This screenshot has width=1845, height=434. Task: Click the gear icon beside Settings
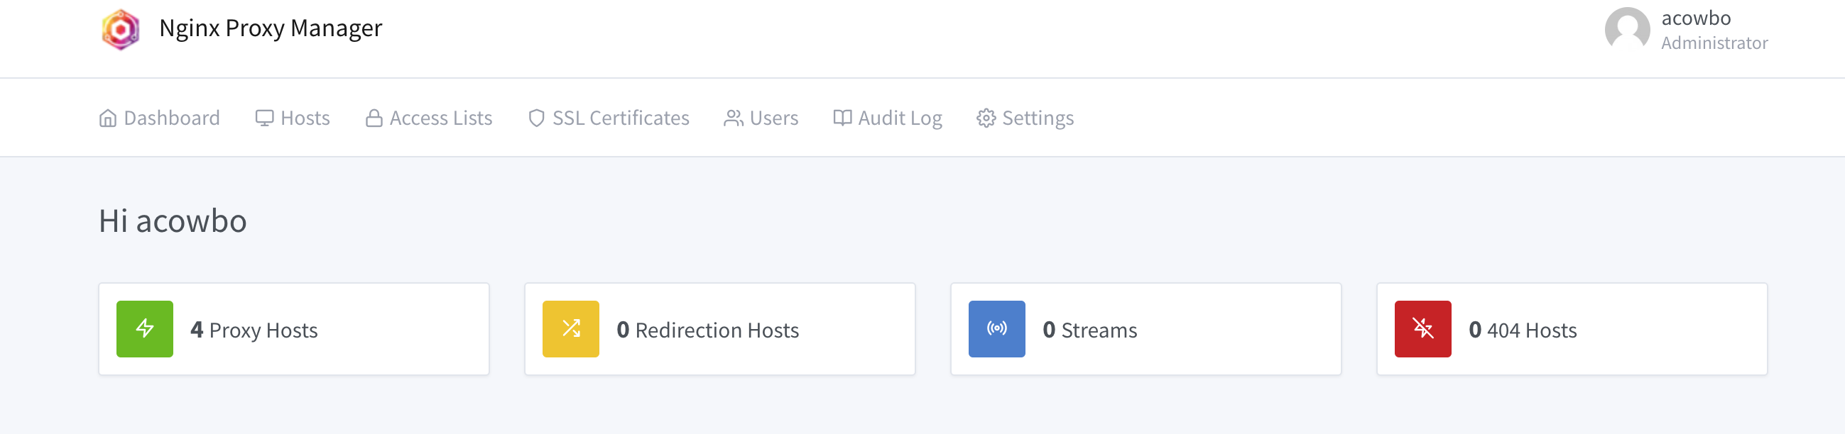tap(986, 118)
